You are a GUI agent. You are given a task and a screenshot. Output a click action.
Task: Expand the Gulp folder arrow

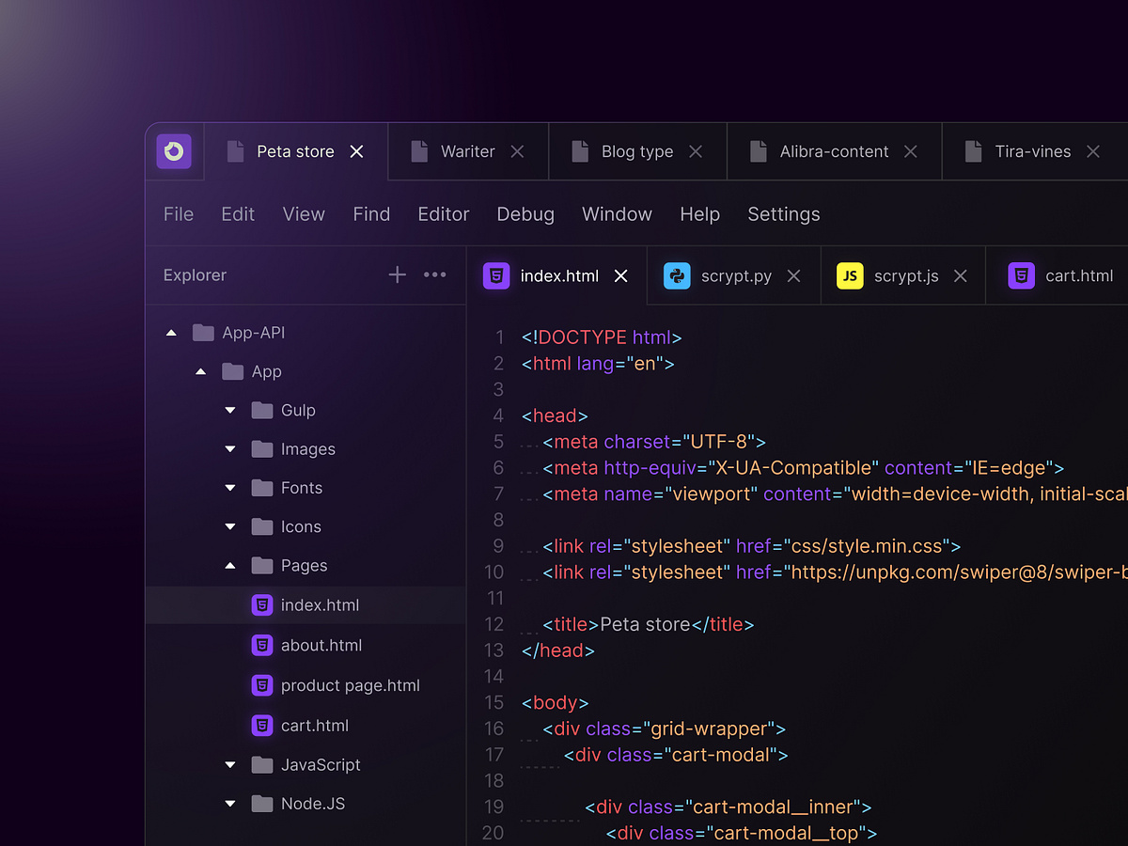230,411
